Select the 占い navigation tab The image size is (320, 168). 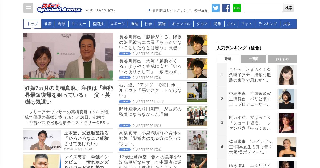pos(231,24)
